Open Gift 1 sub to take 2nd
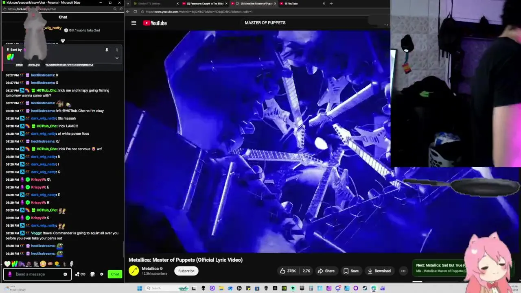 coord(82,30)
